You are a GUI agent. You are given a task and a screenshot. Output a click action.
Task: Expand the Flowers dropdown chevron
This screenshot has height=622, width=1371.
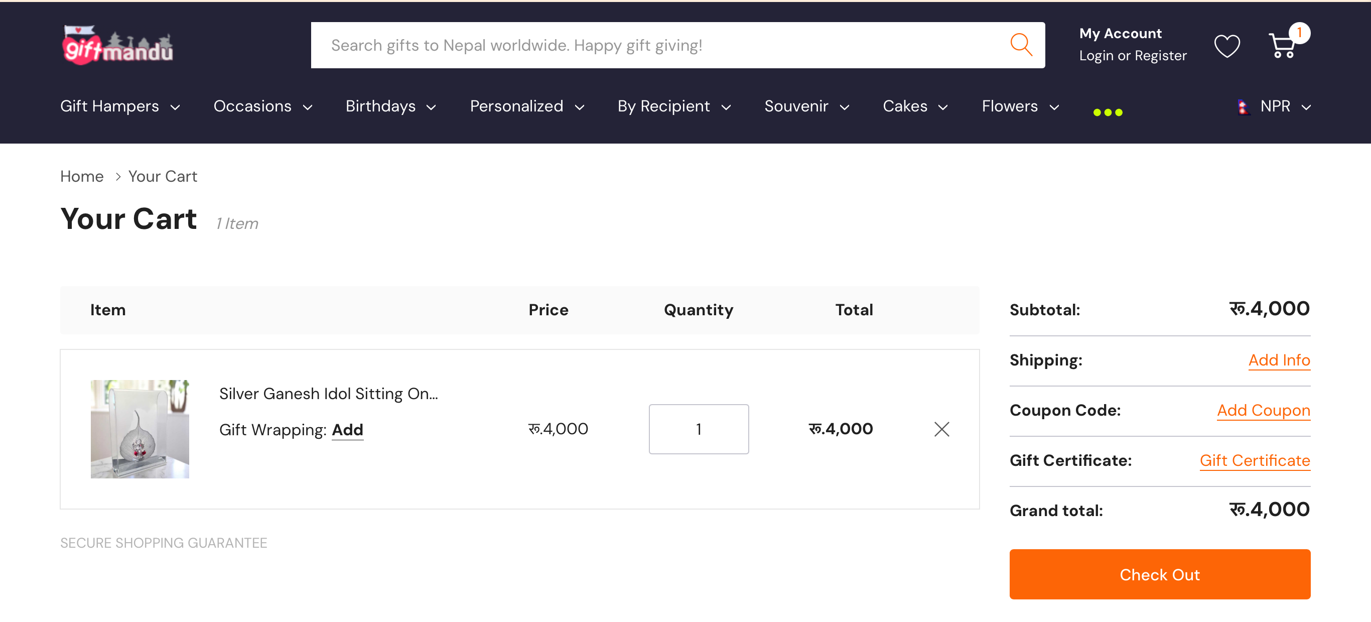(1054, 107)
